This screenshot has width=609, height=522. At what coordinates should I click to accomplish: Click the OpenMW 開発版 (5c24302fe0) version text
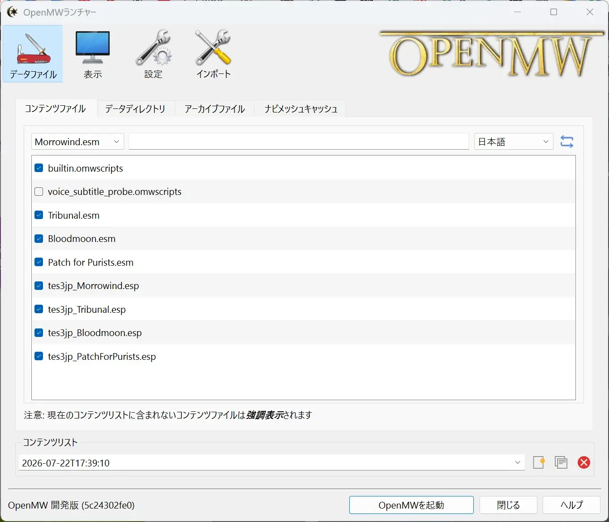(71, 505)
